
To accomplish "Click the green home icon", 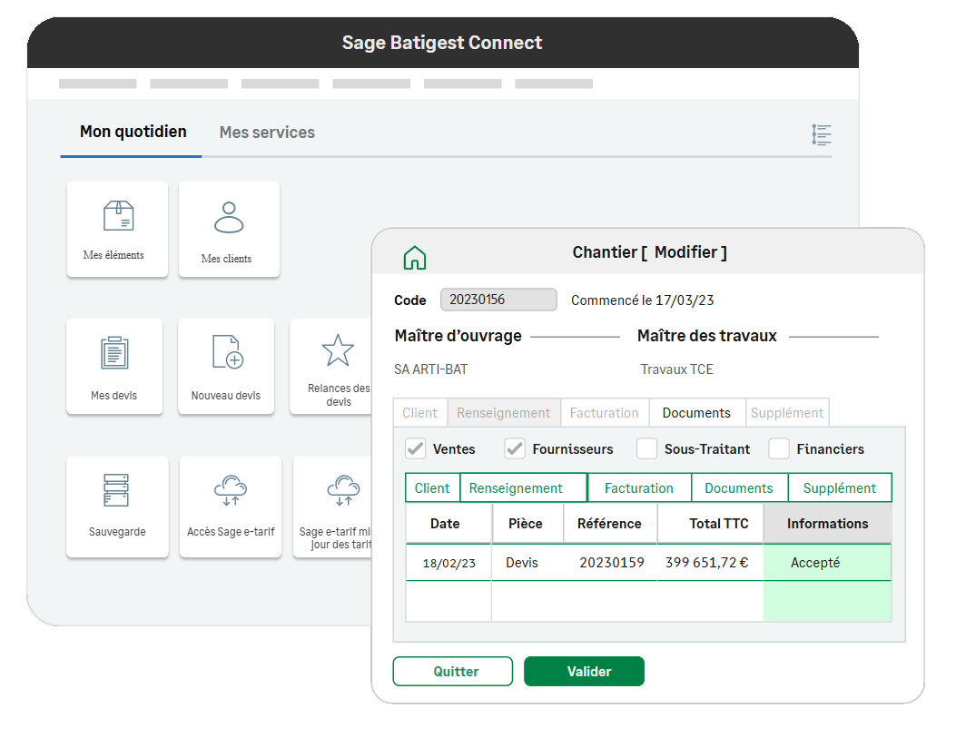I will click(414, 258).
